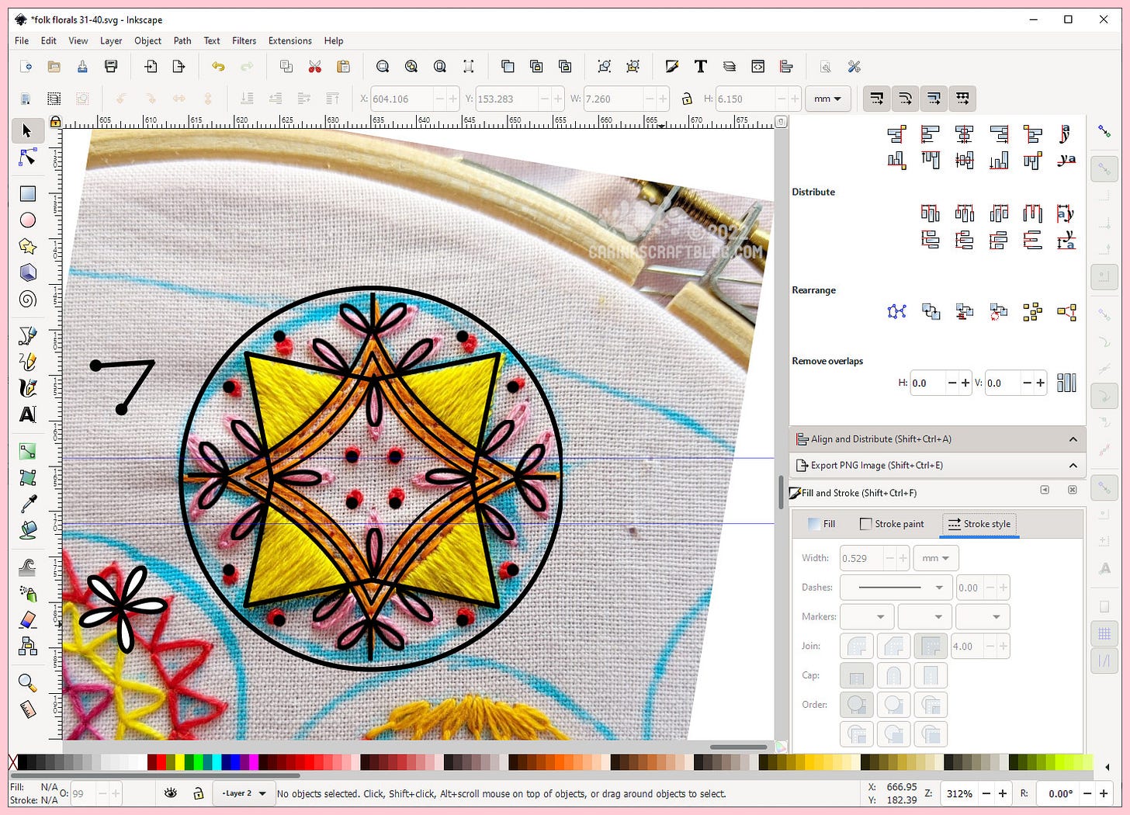Toggle the layer lock in status bar
This screenshot has height=815, width=1130.
(x=199, y=793)
